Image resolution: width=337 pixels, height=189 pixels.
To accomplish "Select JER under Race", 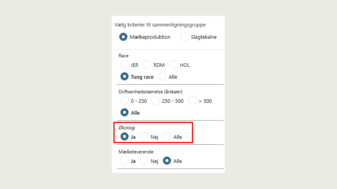I will pos(124,65).
